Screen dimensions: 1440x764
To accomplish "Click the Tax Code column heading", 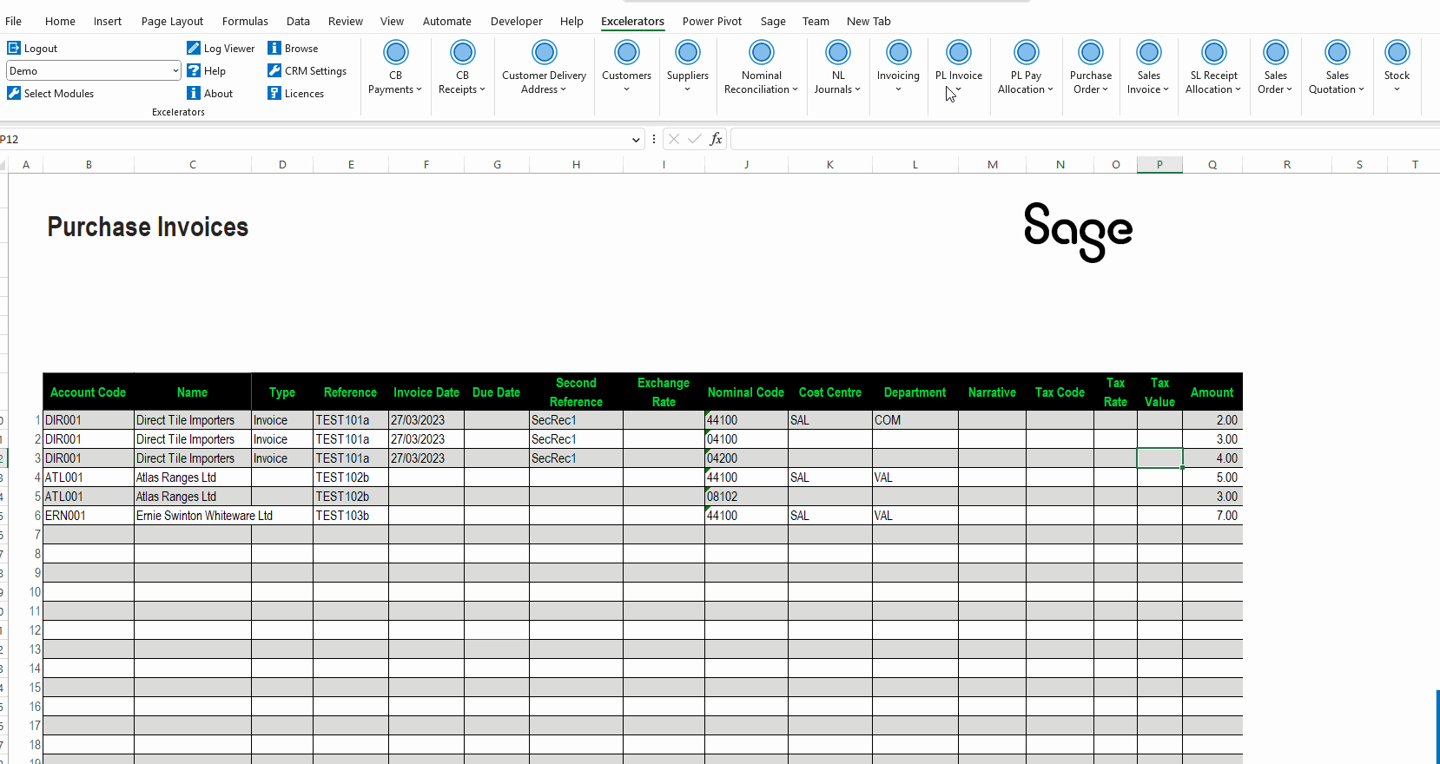I will pos(1060,392).
